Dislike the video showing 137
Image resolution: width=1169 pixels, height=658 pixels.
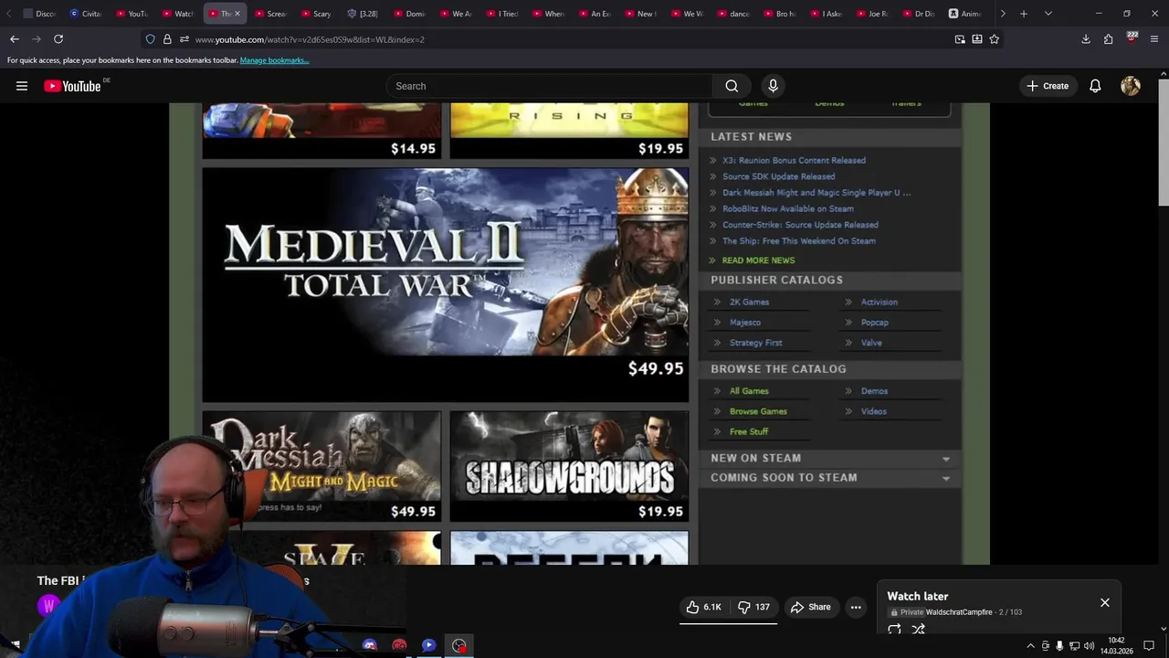point(753,607)
